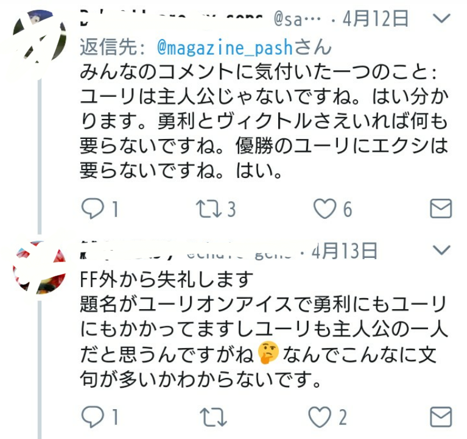Open the @magazine_pash profile link

[x=225, y=48]
